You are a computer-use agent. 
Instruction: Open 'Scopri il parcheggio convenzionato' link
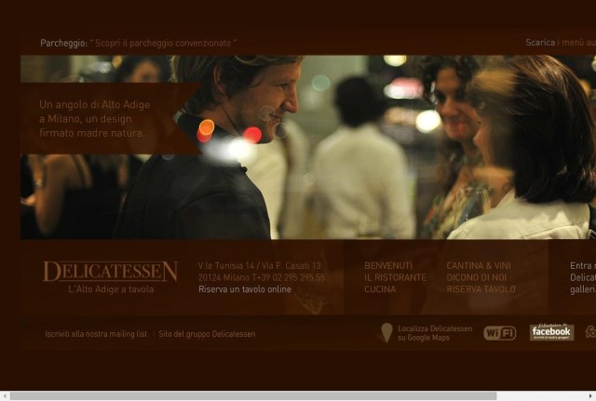click(164, 43)
